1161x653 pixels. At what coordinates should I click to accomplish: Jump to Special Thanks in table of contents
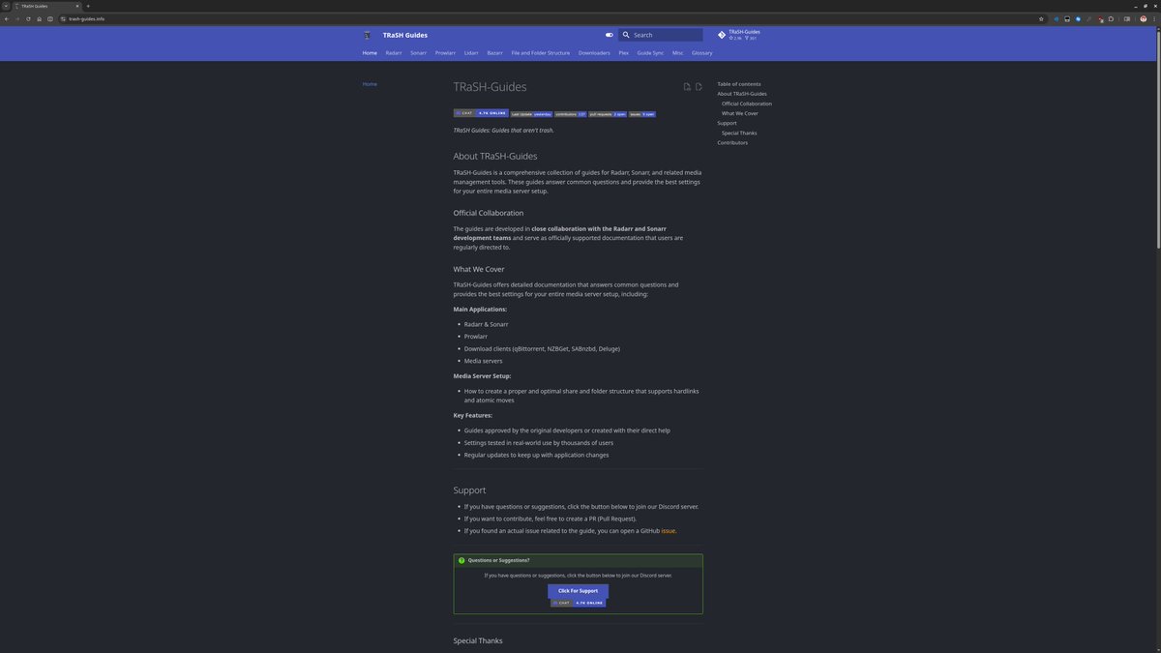tap(739, 133)
